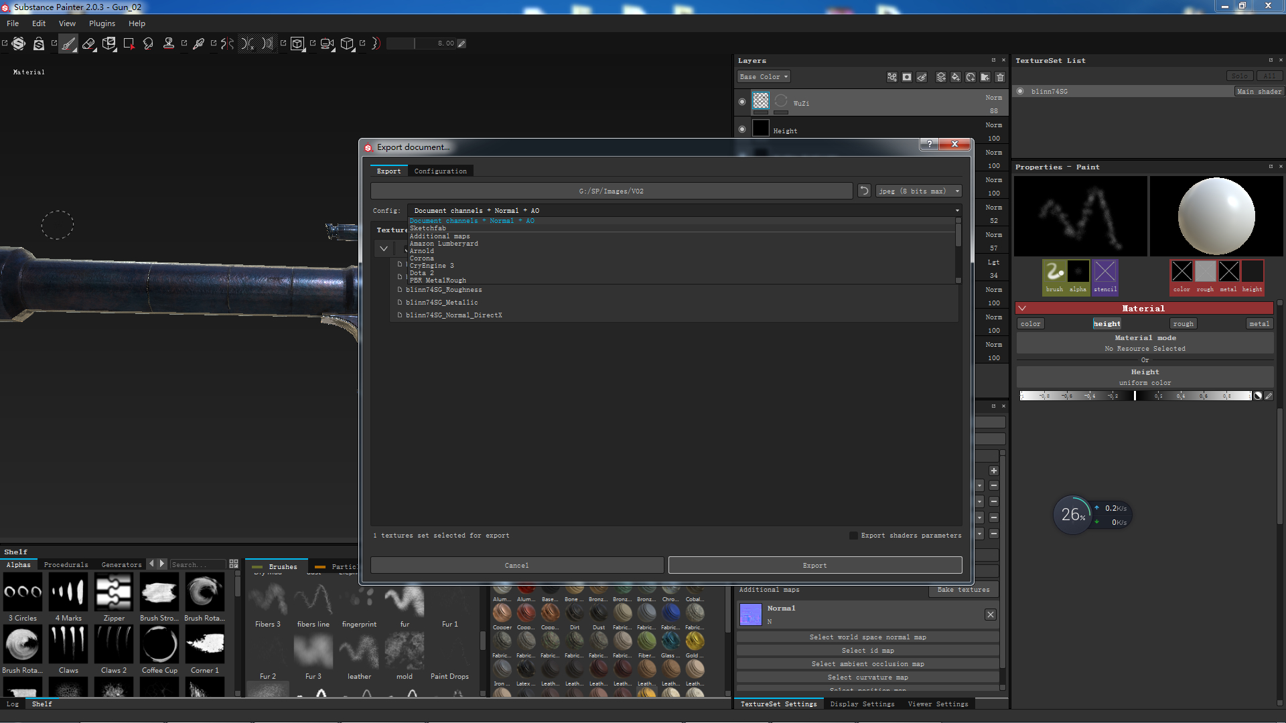
Task: Choose Sketchfab from the config list
Action: (427, 228)
